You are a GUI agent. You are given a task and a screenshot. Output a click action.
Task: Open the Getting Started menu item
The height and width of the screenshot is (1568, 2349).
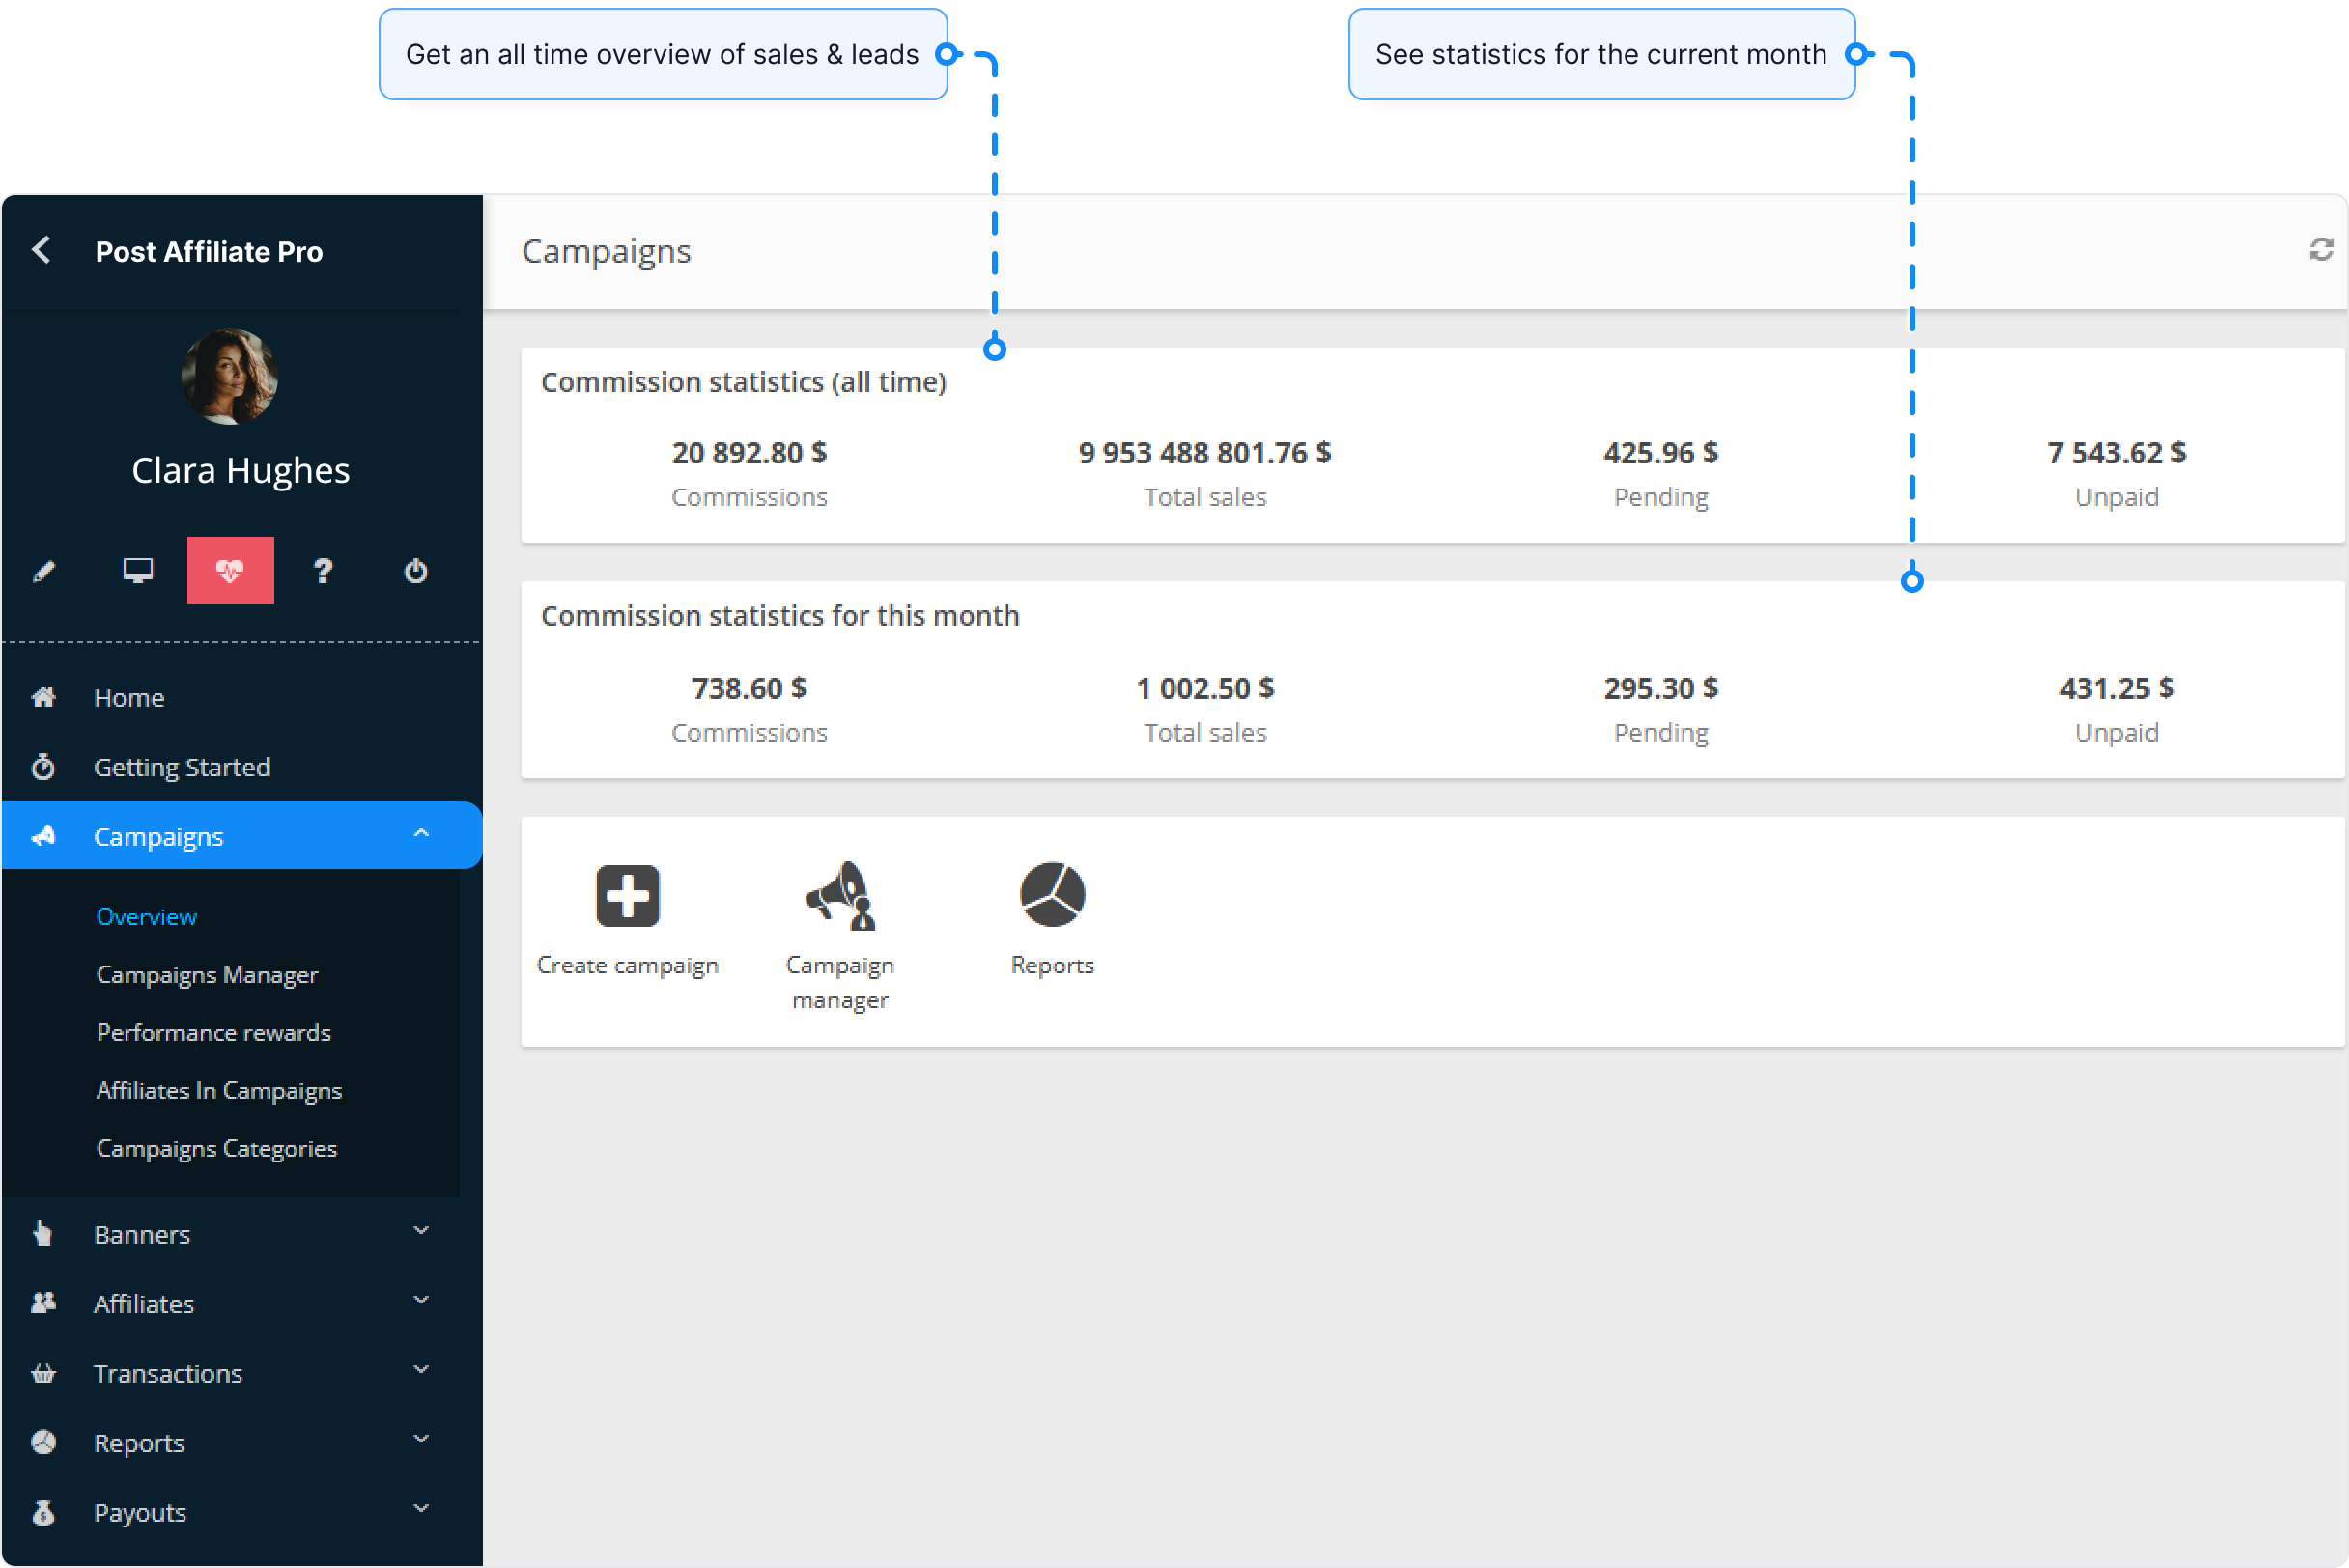tap(183, 767)
